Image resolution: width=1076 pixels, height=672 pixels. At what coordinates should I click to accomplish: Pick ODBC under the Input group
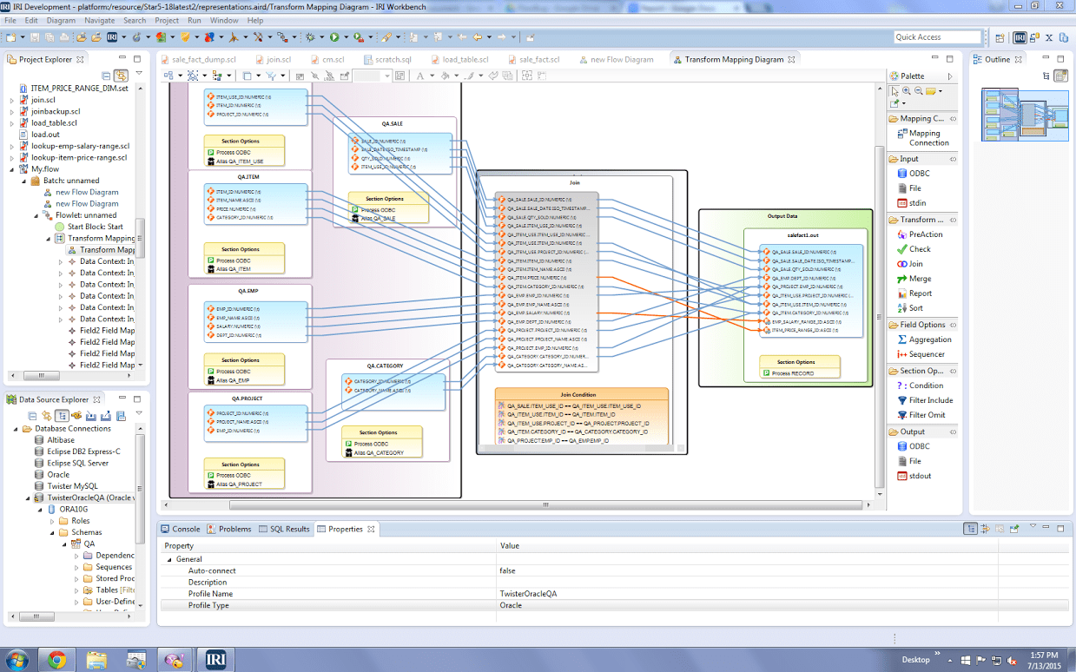pos(913,174)
